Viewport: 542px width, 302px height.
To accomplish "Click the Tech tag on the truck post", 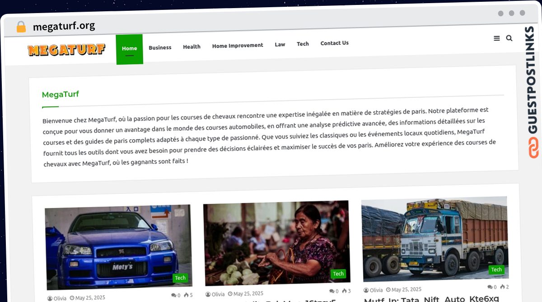I will [496, 270].
